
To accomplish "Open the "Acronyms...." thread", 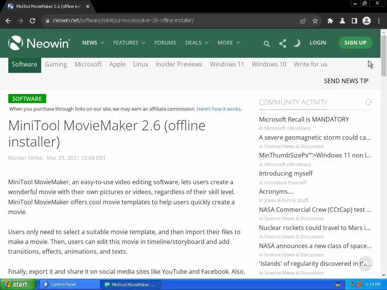I will (x=276, y=191).
